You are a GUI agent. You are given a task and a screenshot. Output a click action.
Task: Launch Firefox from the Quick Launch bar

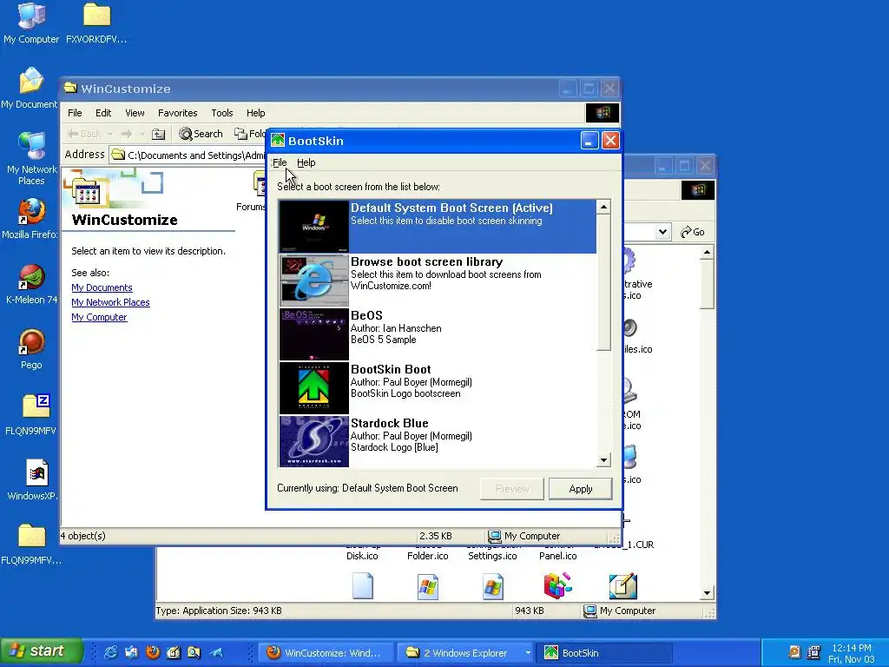click(x=153, y=652)
